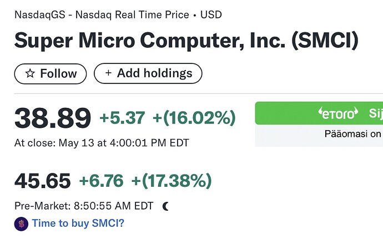Click the Add holdings button
Viewport: 383px width, 243px height.
[x=148, y=73]
